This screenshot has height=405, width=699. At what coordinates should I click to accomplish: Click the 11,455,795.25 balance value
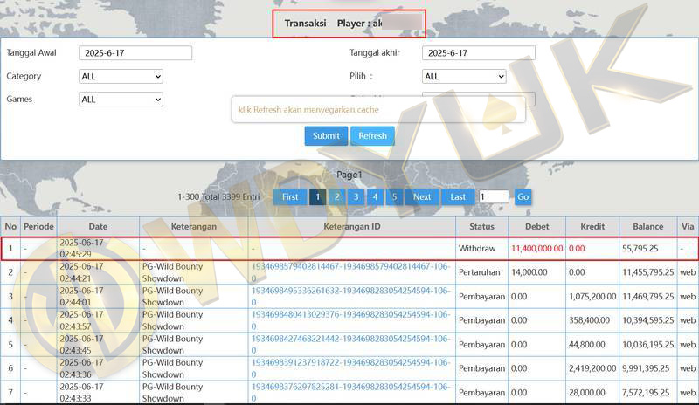[648, 272]
